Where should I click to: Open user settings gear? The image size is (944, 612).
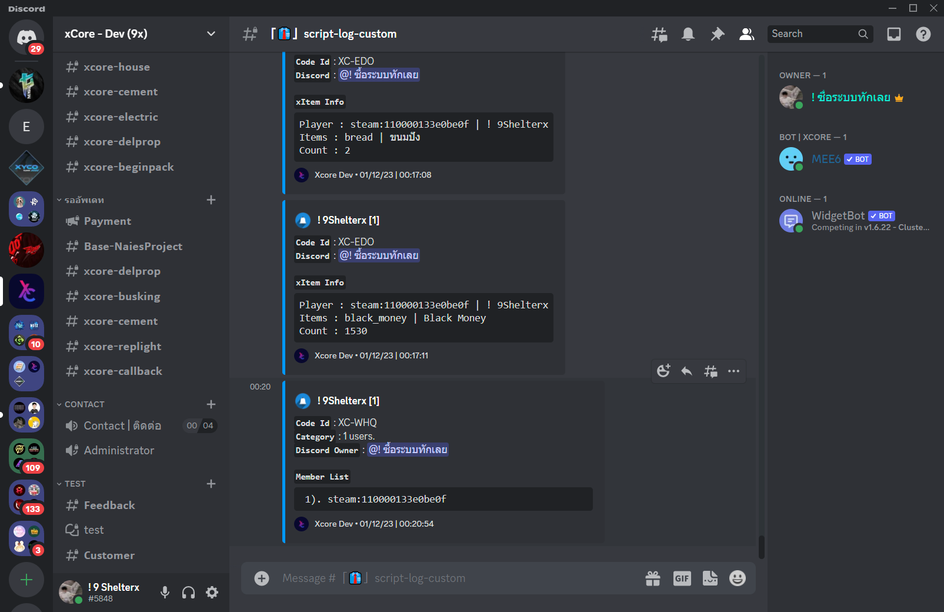coord(212,593)
